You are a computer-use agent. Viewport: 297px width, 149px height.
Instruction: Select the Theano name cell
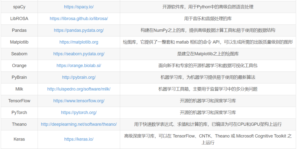pos(19,124)
